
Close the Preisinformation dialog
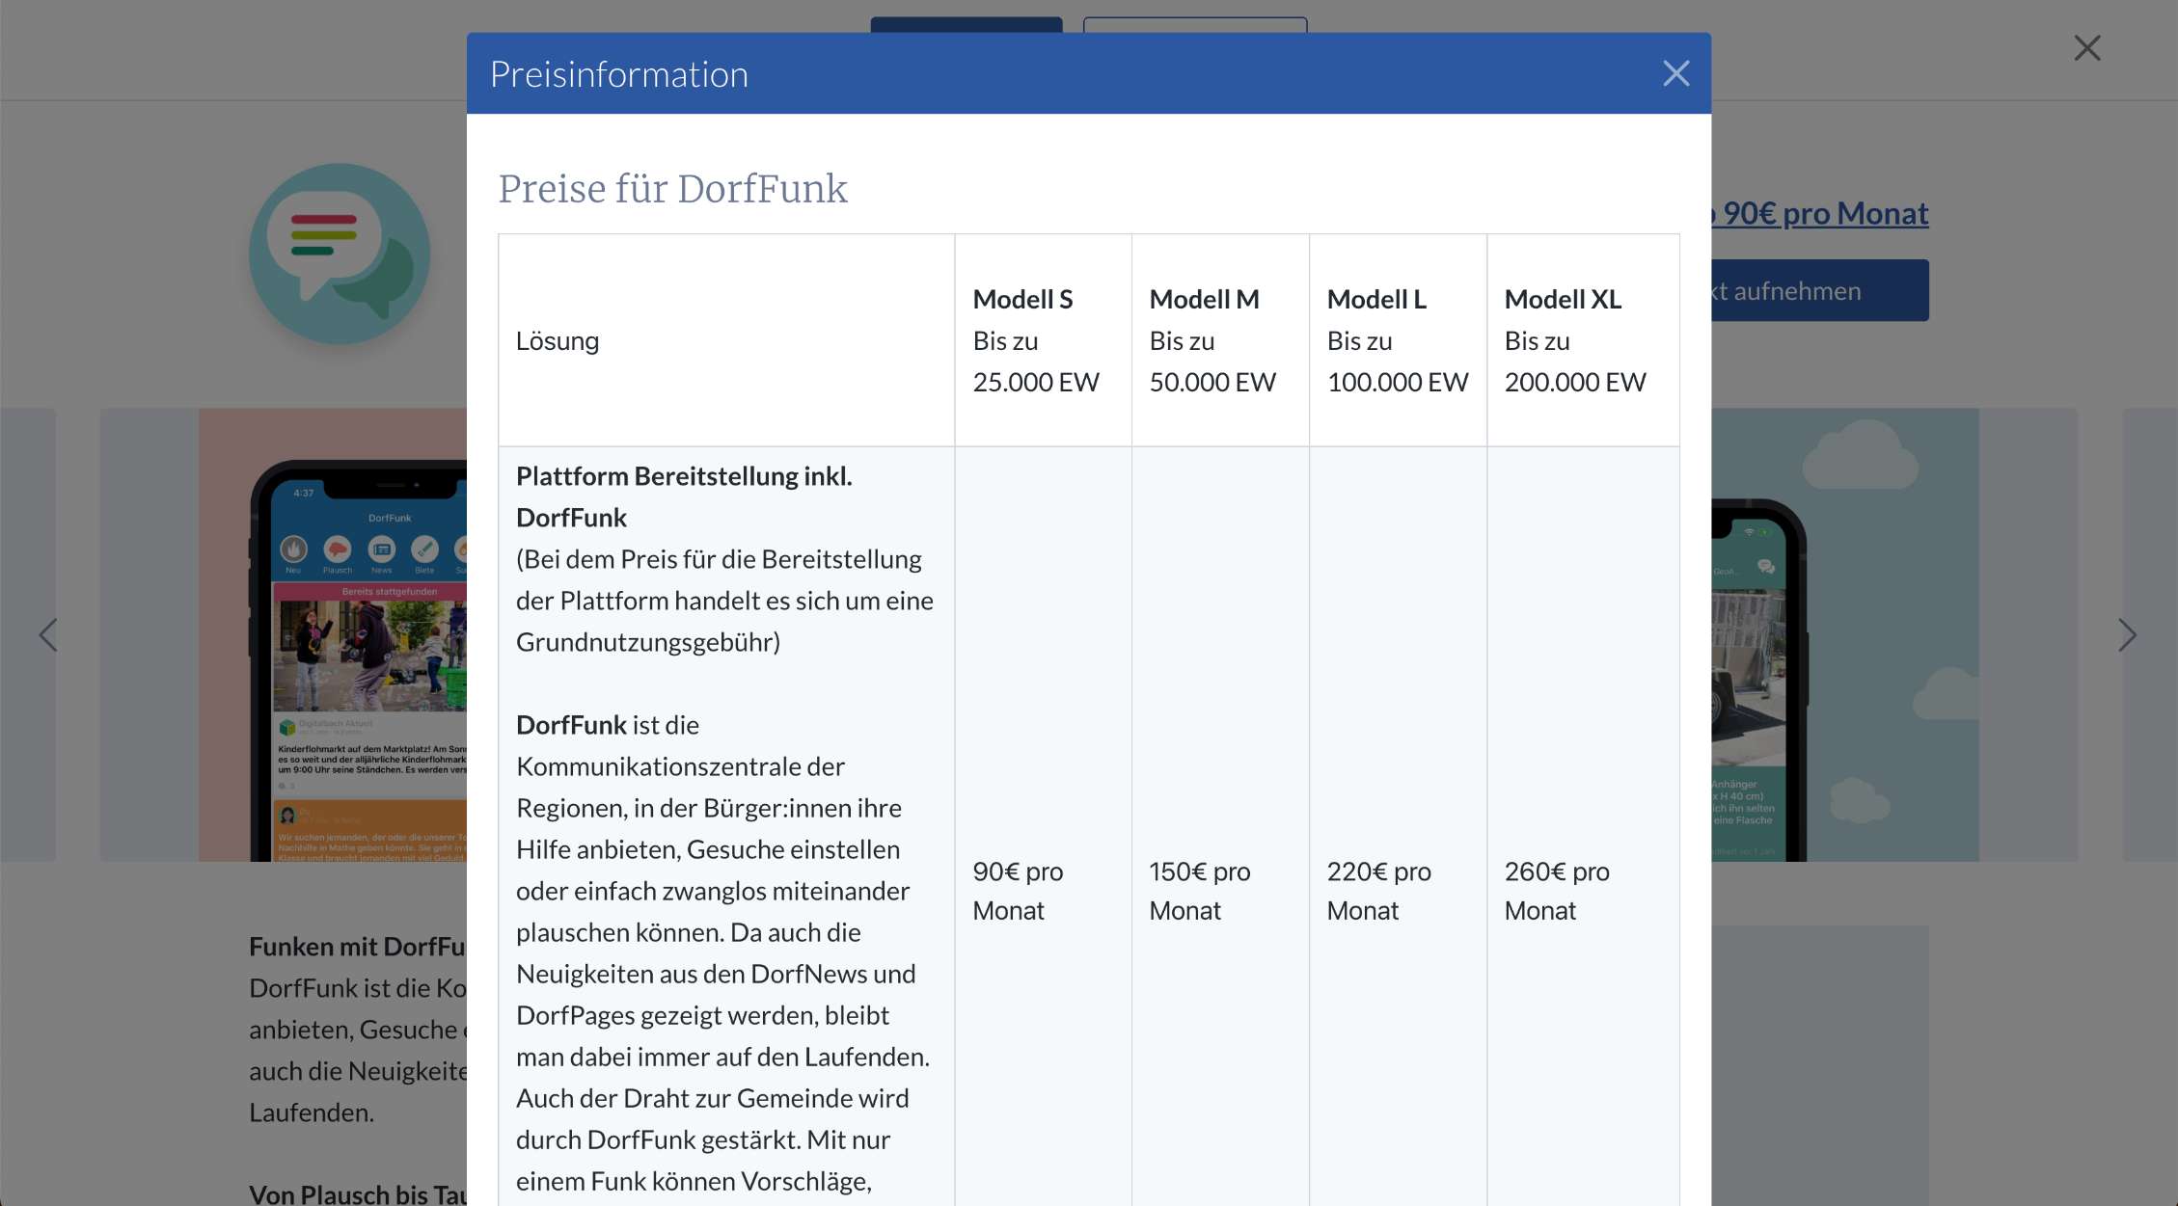coord(1675,73)
